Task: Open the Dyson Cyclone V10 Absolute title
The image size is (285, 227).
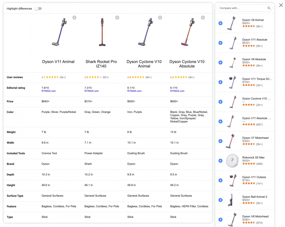Action: point(187,64)
